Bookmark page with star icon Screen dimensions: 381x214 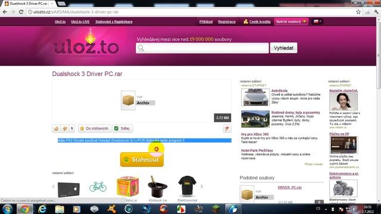[358, 12]
